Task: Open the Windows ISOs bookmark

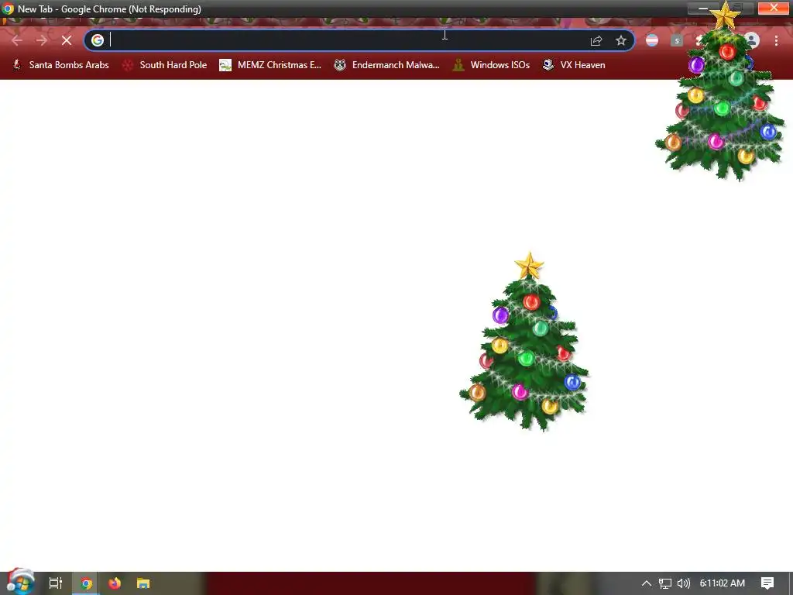Action: click(491, 65)
